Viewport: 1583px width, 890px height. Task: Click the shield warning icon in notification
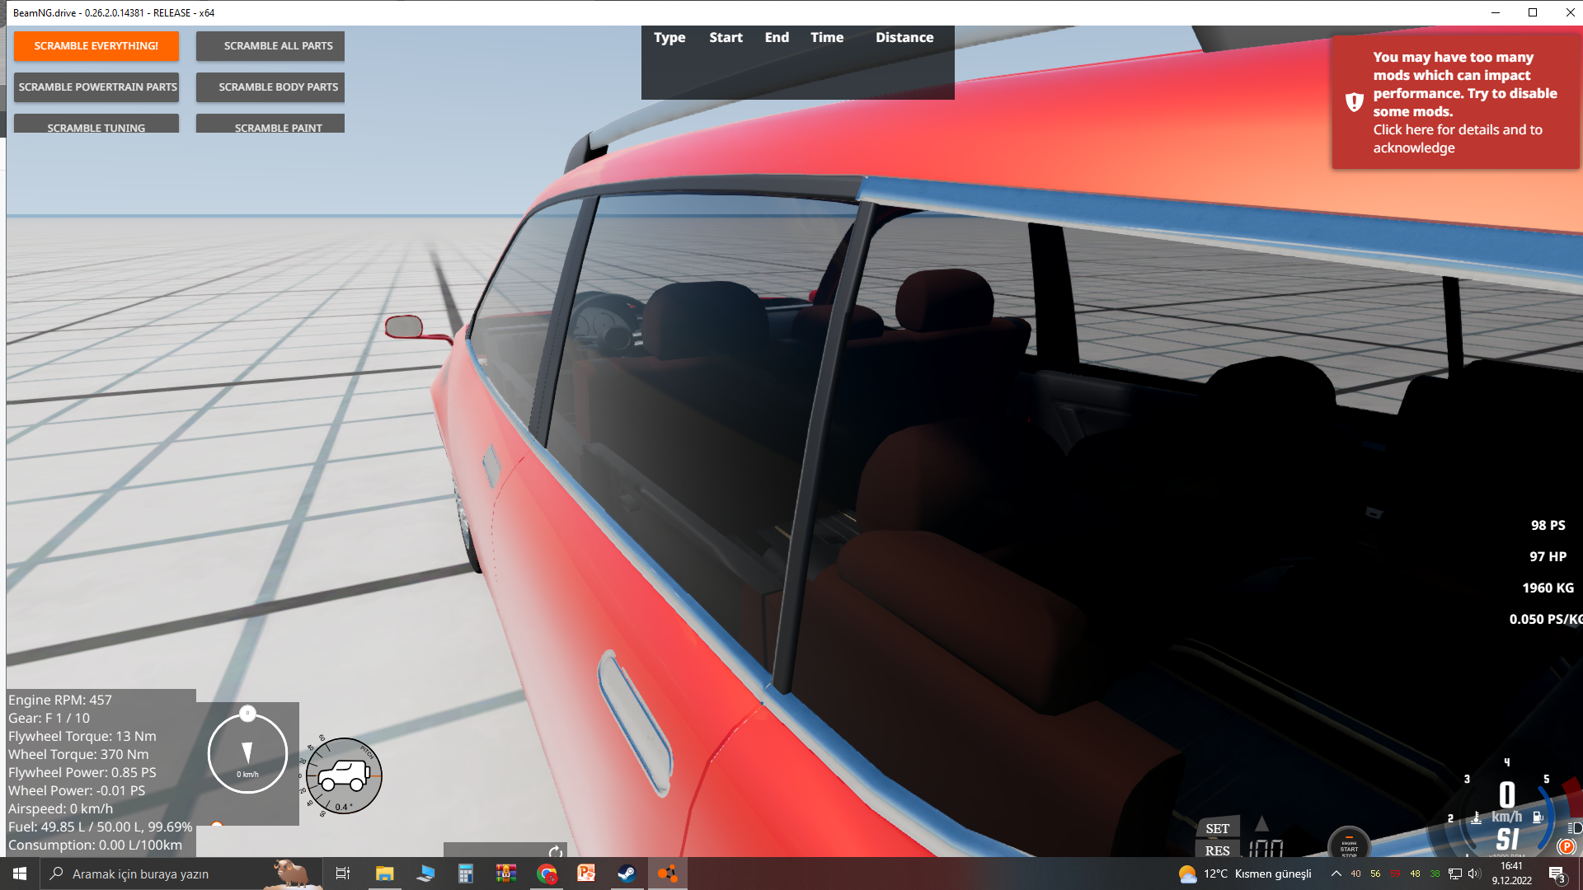point(1354,102)
